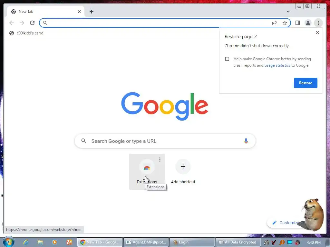Click the Google logo
The image size is (330, 247).
click(165, 106)
